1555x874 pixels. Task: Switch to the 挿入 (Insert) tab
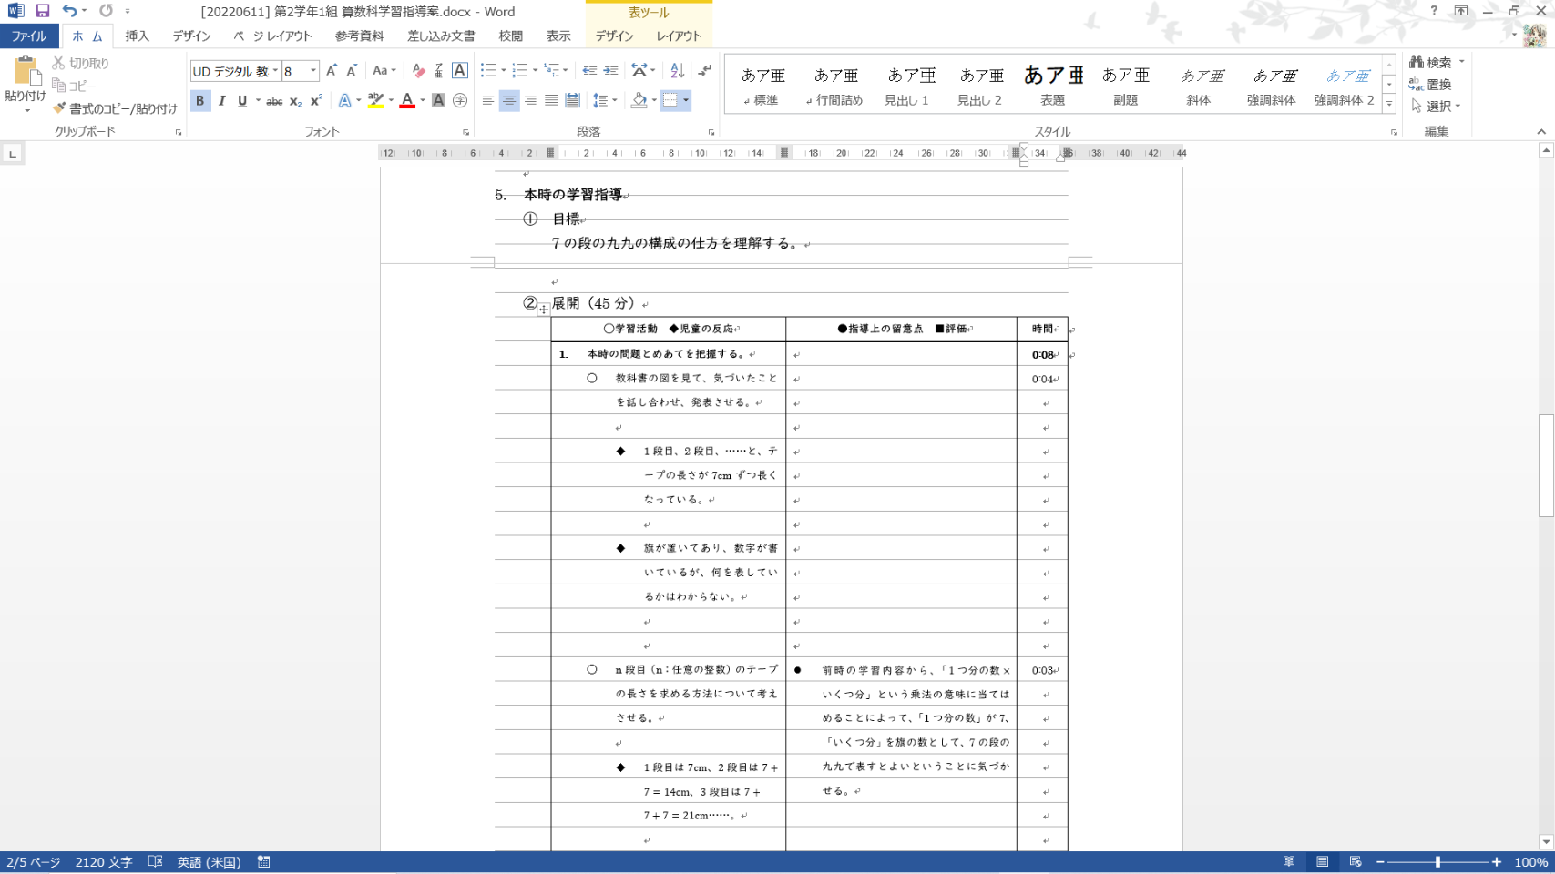click(138, 36)
